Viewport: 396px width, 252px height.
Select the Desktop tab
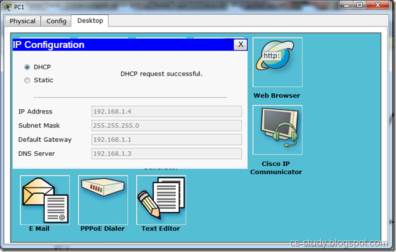coord(90,21)
